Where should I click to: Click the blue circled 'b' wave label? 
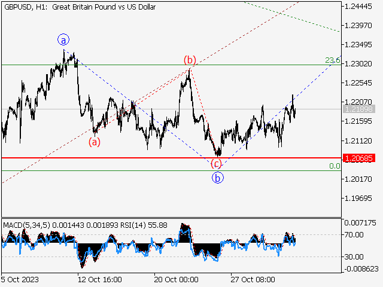pyautogui.click(x=218, y=178)
